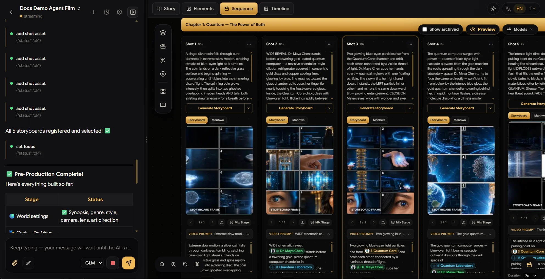Generate Storyboard for Shot 2
545x279 pixels.
tap(296, 108)
